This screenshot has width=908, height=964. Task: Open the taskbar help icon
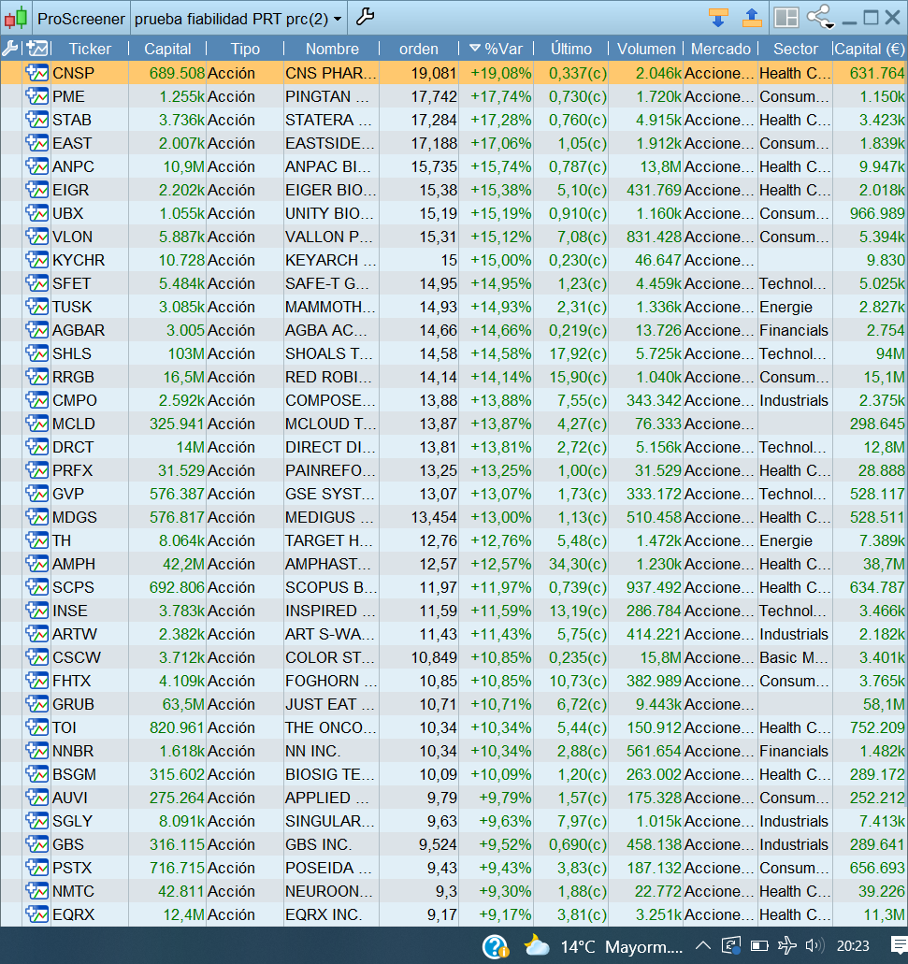coord(495,947)
